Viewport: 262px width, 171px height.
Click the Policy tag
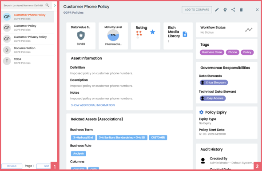click(x=247, y=52)
